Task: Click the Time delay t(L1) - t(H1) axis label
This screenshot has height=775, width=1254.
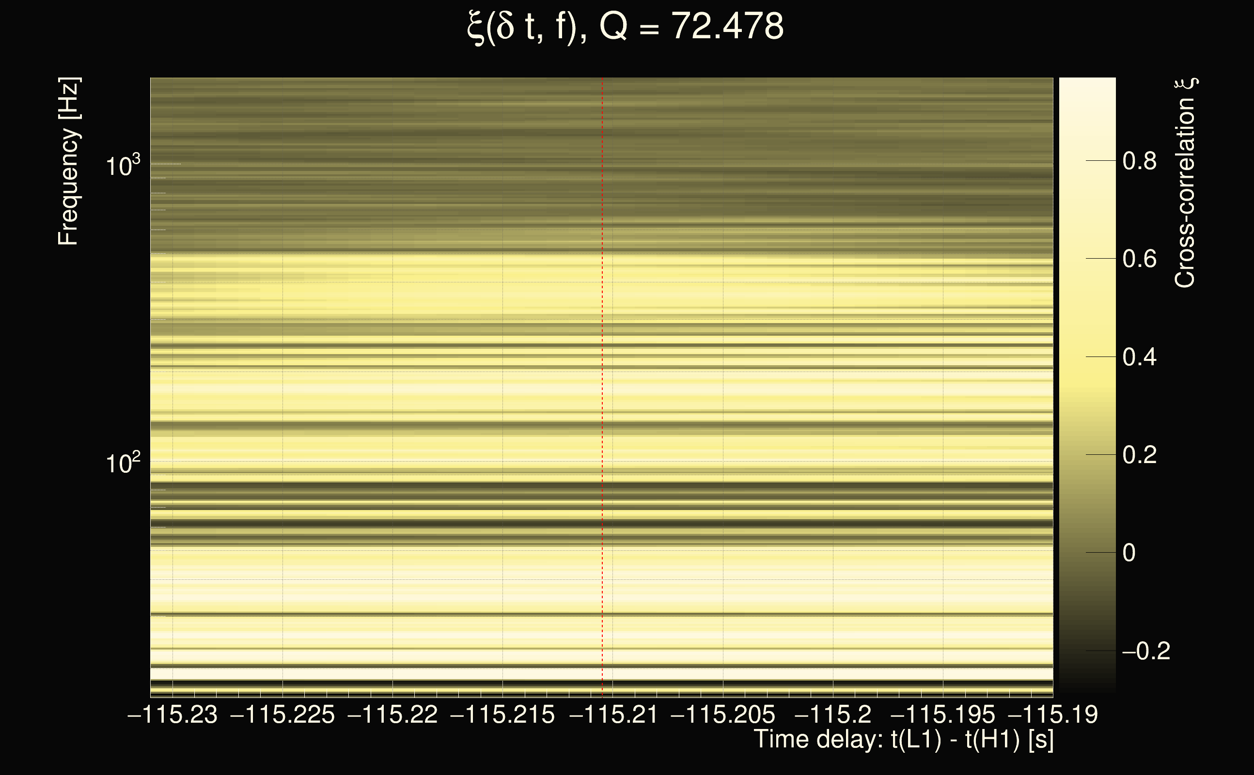Action: 903,740
